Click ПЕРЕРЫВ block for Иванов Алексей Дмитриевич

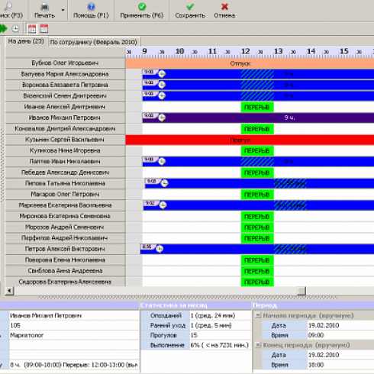pos(257,107)
